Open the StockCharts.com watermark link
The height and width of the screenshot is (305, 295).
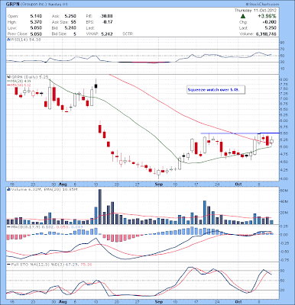(262, 4)
